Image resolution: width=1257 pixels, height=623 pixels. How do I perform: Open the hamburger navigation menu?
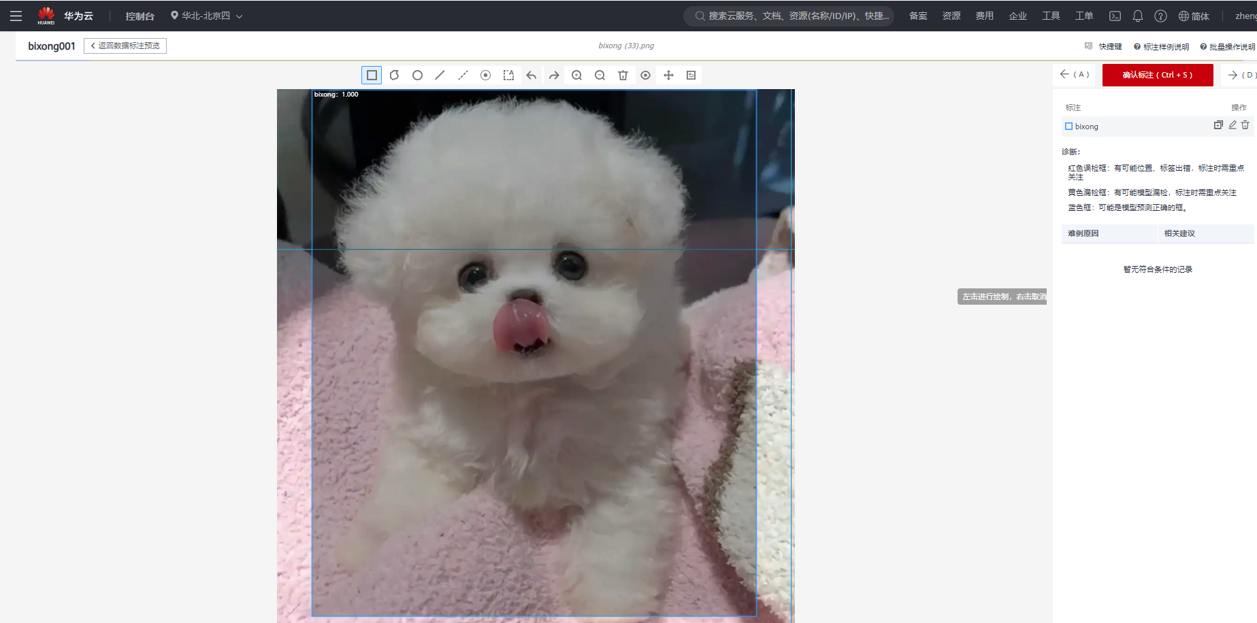pos(16,16)
